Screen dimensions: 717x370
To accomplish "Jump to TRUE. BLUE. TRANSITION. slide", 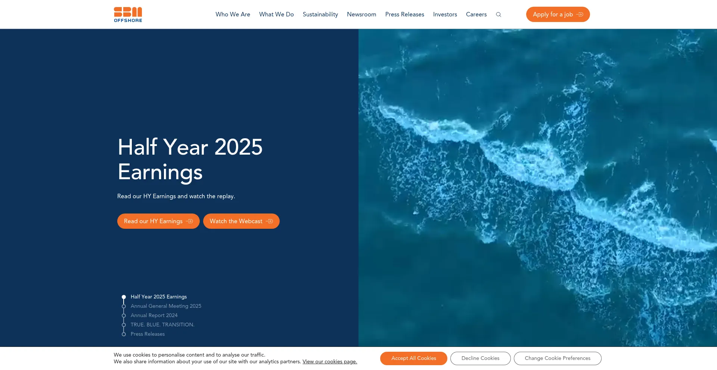I will (162, 325).
